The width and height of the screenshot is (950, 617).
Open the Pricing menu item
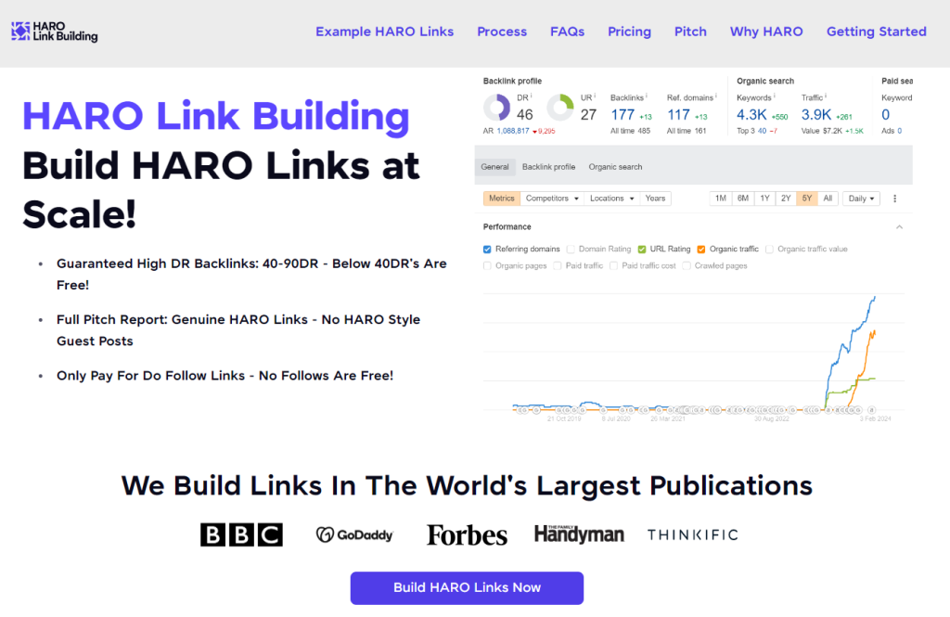click(x=629, y=32)
